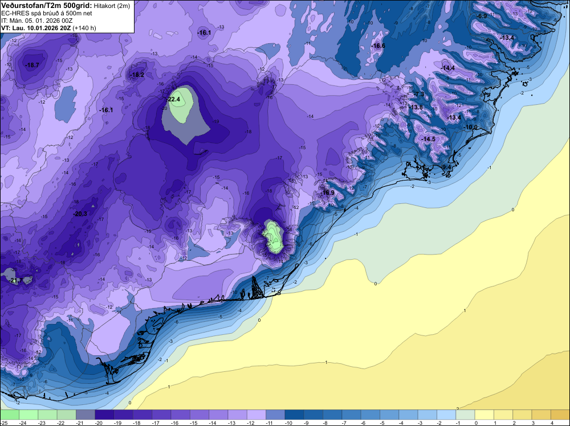Click the -14.5 temperature value
Viewport: 570px width, 426px height.
coord(428,139)
